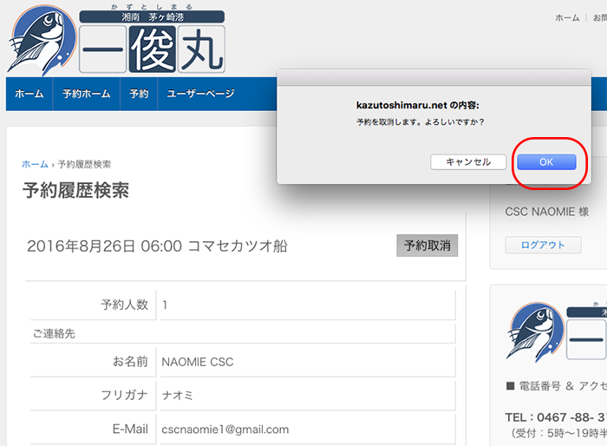Confirm the cancellation with OK

coord(545,162)
